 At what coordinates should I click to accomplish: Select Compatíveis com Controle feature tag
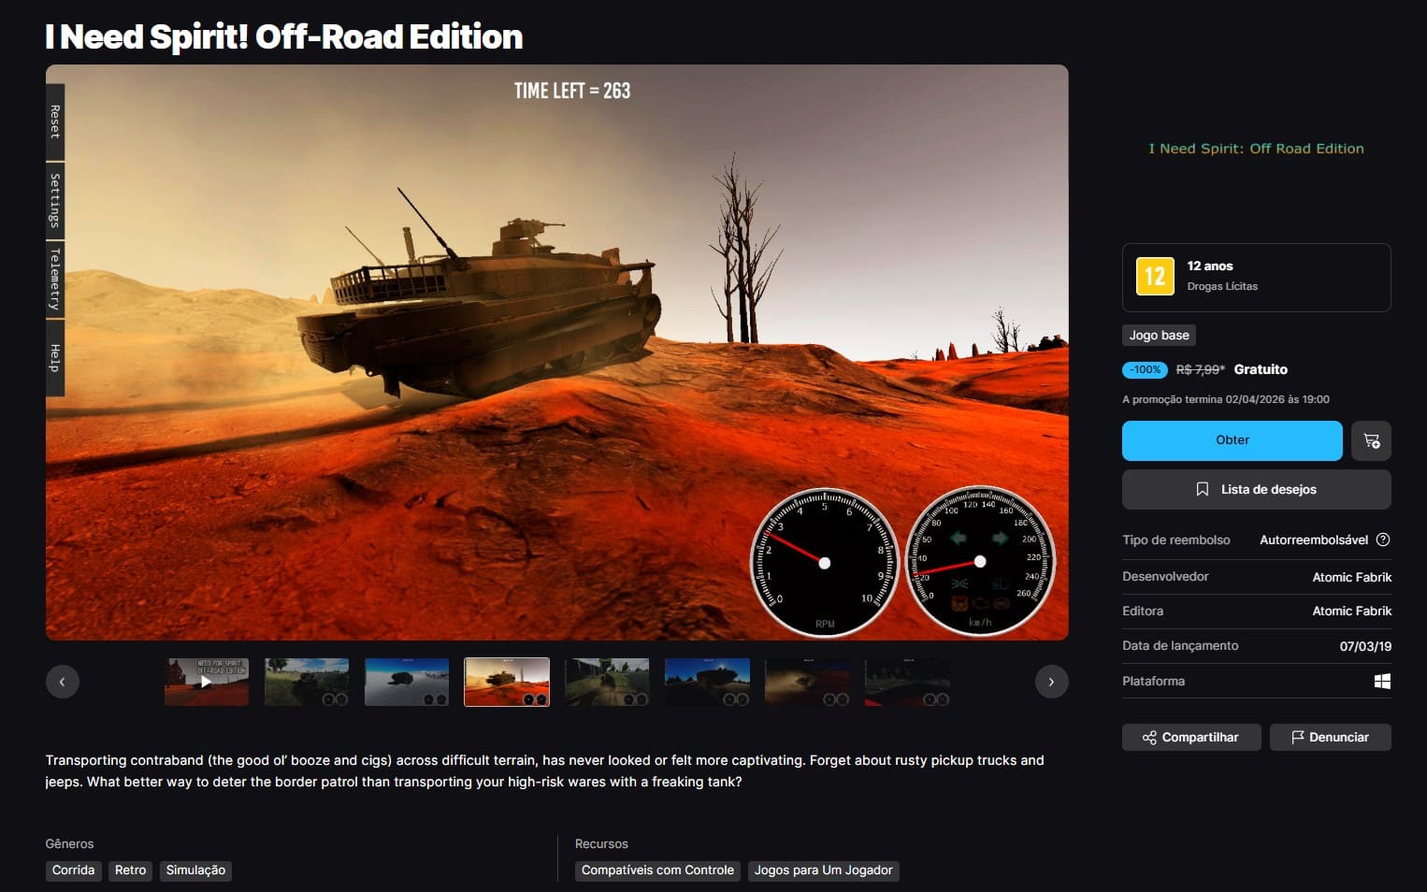pyautogui.click(x=657, y=870)
